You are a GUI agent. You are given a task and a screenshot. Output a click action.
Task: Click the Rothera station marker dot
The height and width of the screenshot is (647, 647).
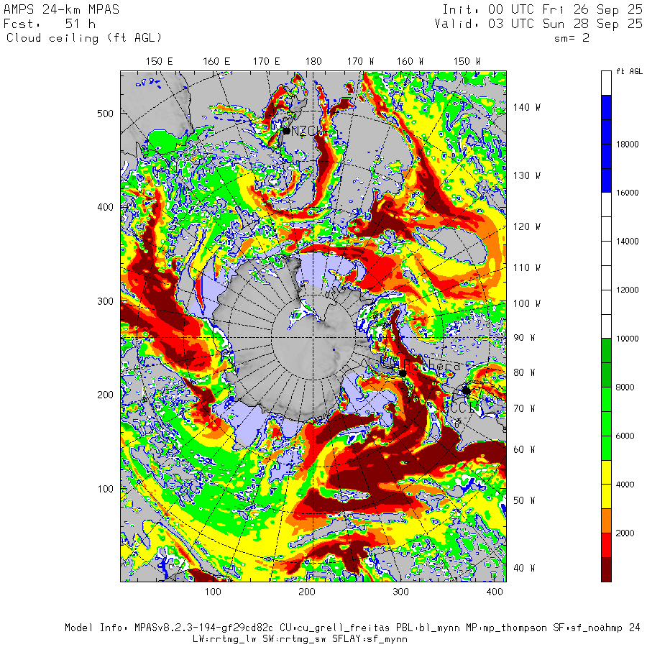coord(403,373)
